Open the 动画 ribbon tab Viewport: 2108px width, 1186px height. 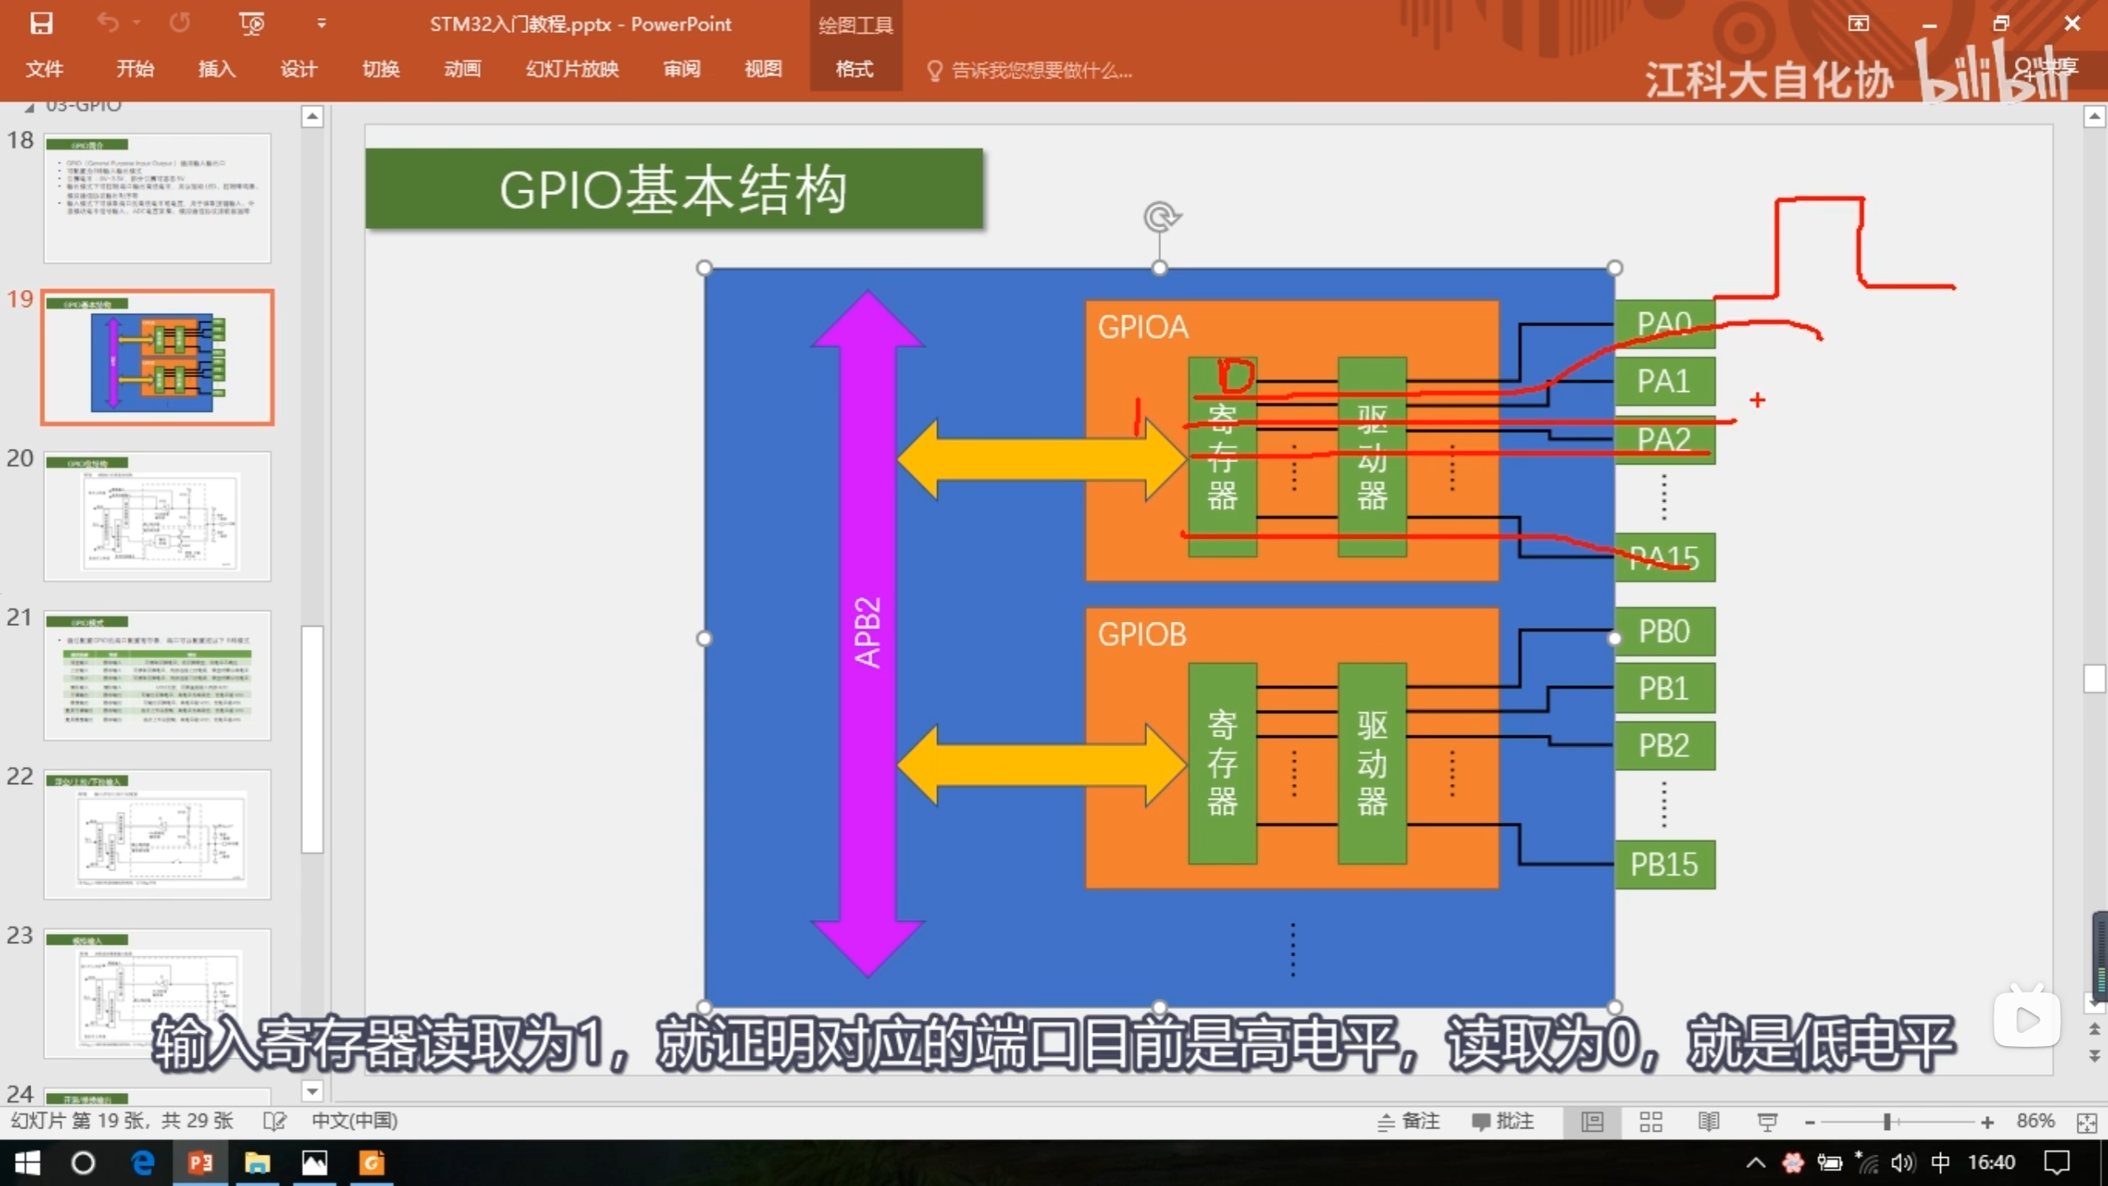tap(462, 69)
